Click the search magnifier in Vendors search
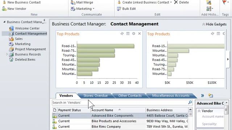Viewport: 232px width, 130px height. point(190,102)
